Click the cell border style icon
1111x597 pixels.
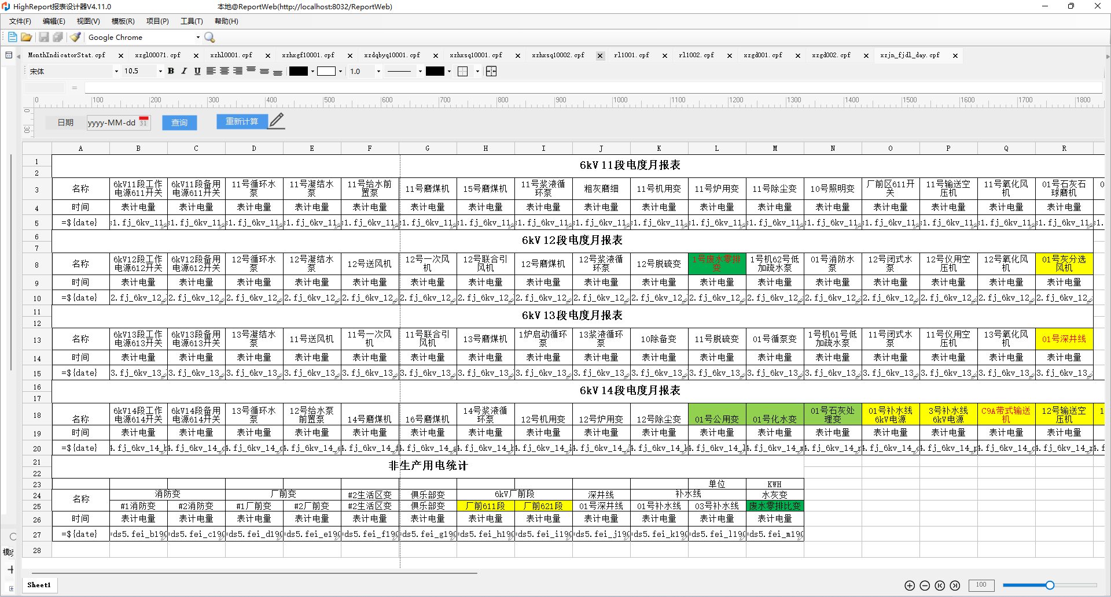tap(462, 71)
